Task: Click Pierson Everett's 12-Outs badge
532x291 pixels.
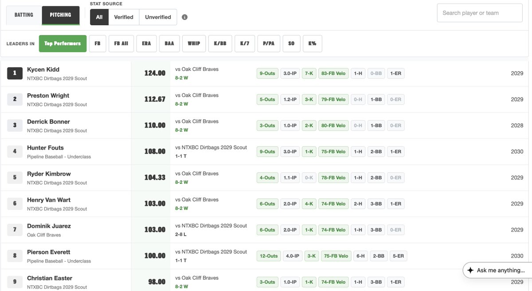Action: (x=269, y=256)
